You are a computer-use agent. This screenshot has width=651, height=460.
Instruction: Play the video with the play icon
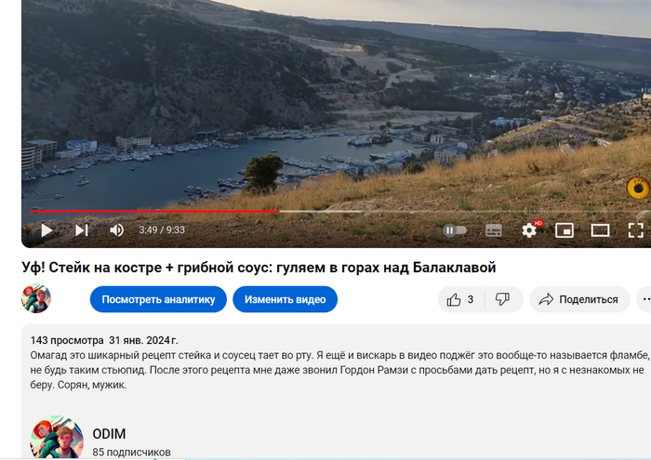coord(46,230)
